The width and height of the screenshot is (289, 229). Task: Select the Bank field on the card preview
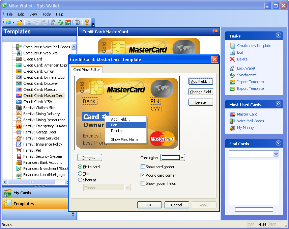[x=89, y=101]
